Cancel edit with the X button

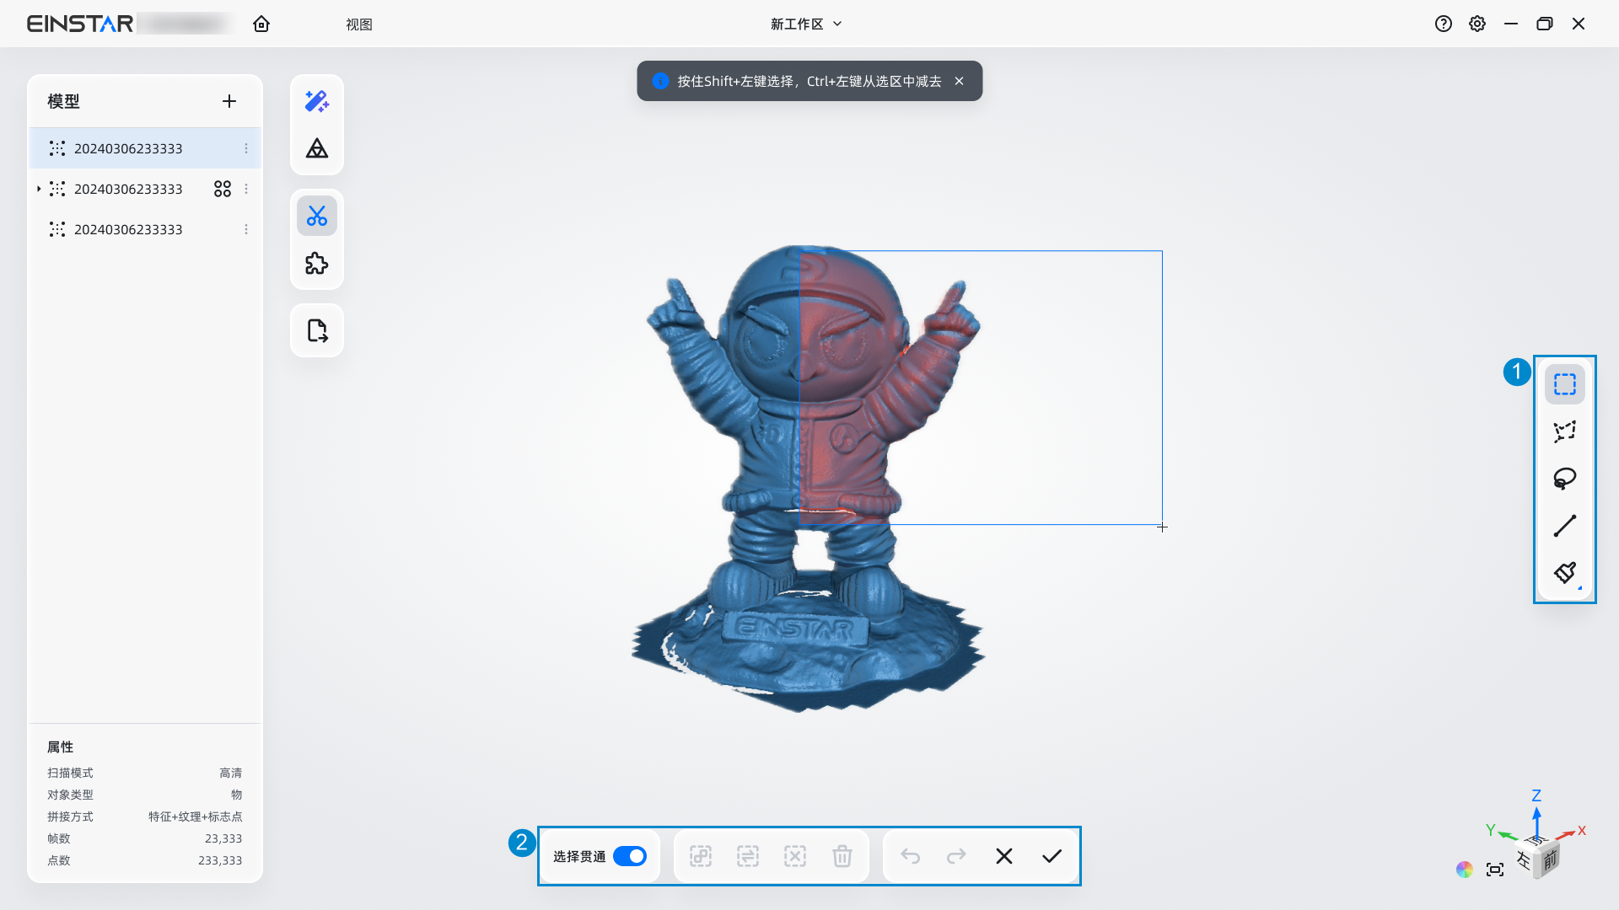click(x=1004, y=856)
